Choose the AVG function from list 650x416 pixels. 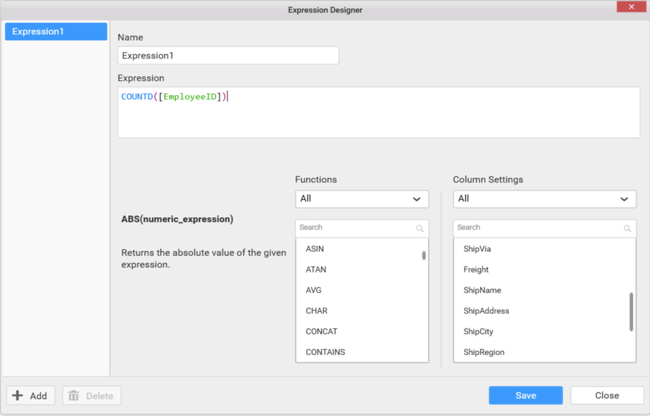pyautogui.click(x=314, y=290)
